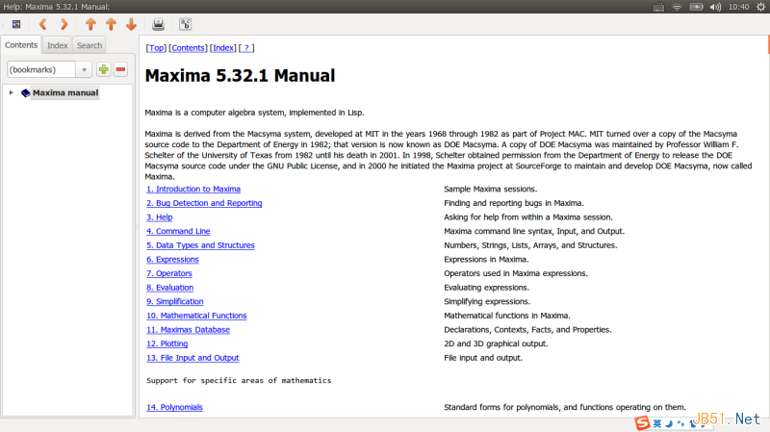Click the first orange up arrow
The image size is (770, 432).
tap(90, 24)
